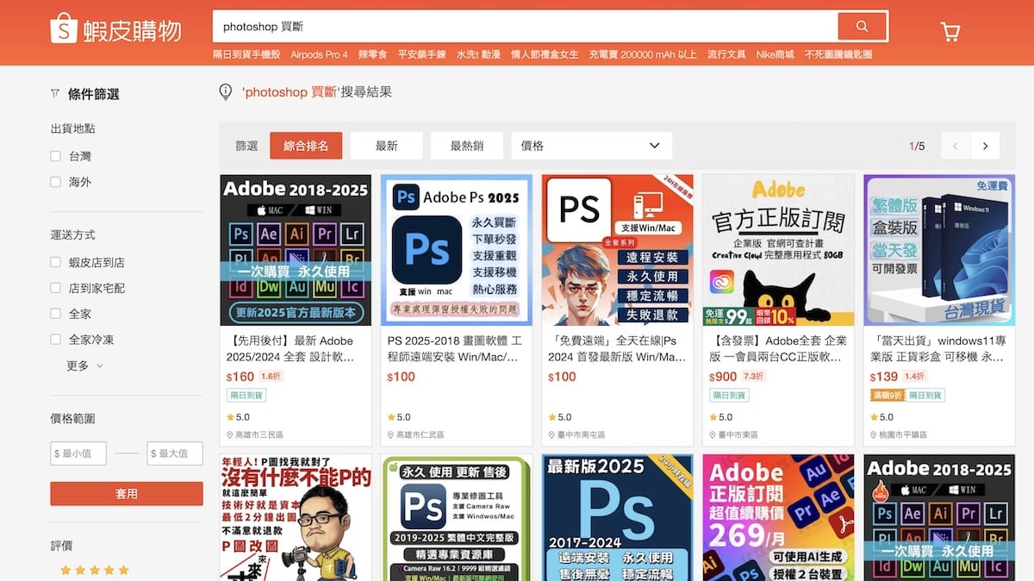Select the five-star rating filter under 評價
This screenshot has width=1034, height=581.
pyautogui.click(x=95, y=569)
